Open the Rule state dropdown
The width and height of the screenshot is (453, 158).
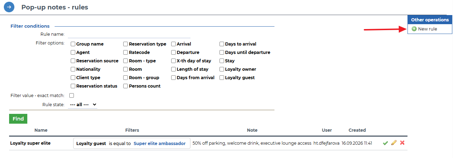(83, 104)
